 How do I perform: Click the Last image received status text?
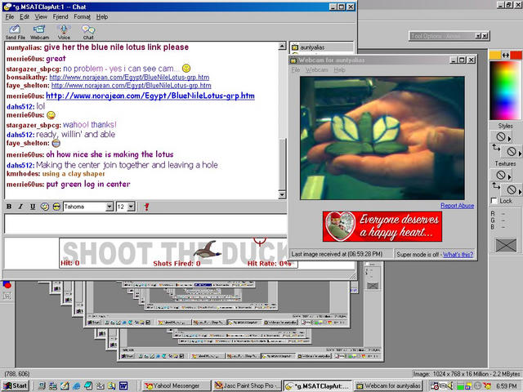(x=337, y=254)
